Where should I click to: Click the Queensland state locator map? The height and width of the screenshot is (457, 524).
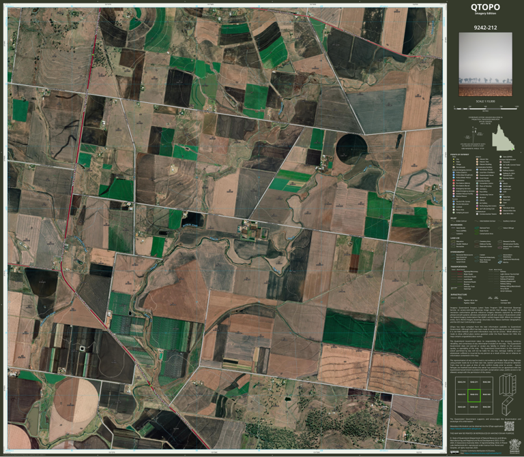[504, 138]
